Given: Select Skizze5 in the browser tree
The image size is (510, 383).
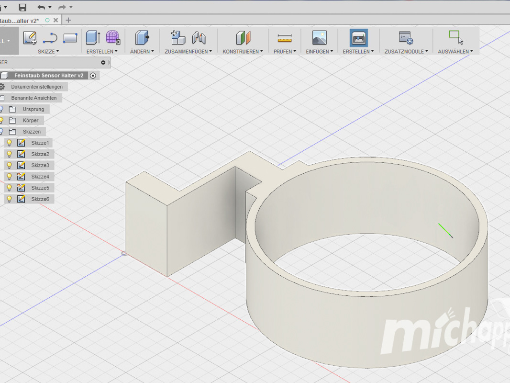Looking at the screenshot, I should coord(40,188).
